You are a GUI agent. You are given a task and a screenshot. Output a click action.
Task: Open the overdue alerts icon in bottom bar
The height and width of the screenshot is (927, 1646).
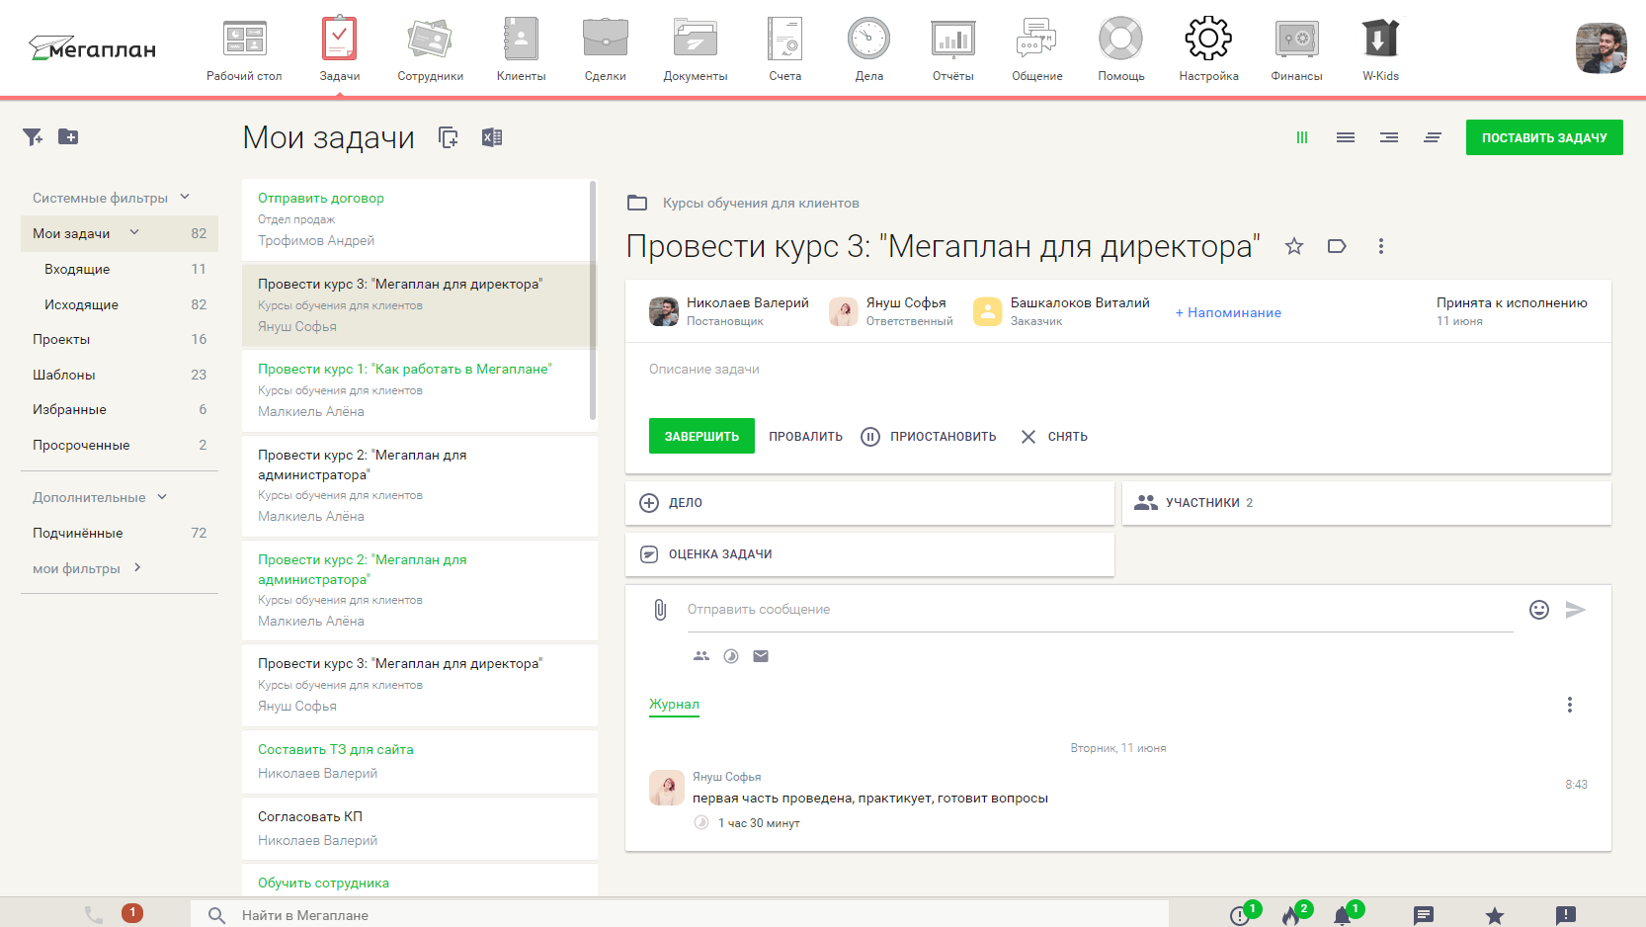pyautogui.click(x=1239, y=916)
